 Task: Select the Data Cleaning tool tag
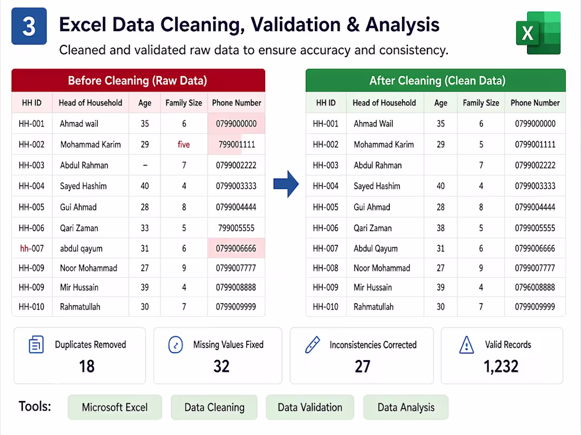(214, 407)
